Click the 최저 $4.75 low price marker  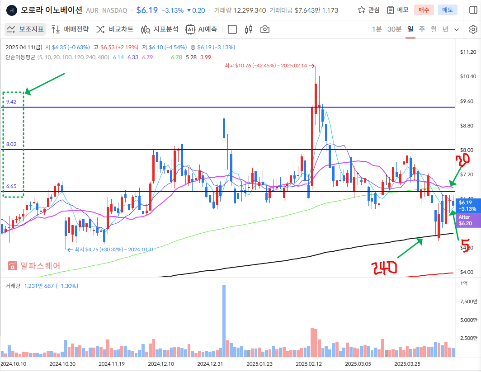[x=111, y=250]
